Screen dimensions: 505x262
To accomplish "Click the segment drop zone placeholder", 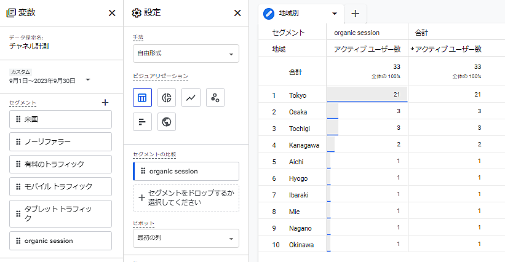I will [x=186, y=198].
